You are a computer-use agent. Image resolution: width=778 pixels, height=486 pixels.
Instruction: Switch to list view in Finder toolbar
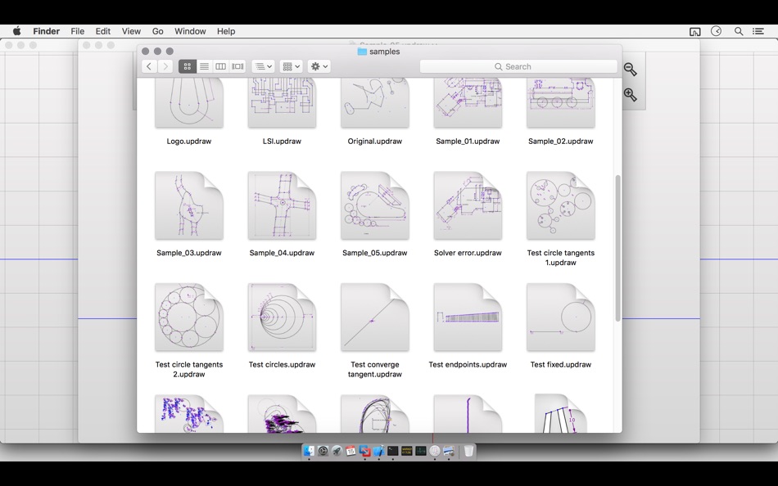(204, 66)
